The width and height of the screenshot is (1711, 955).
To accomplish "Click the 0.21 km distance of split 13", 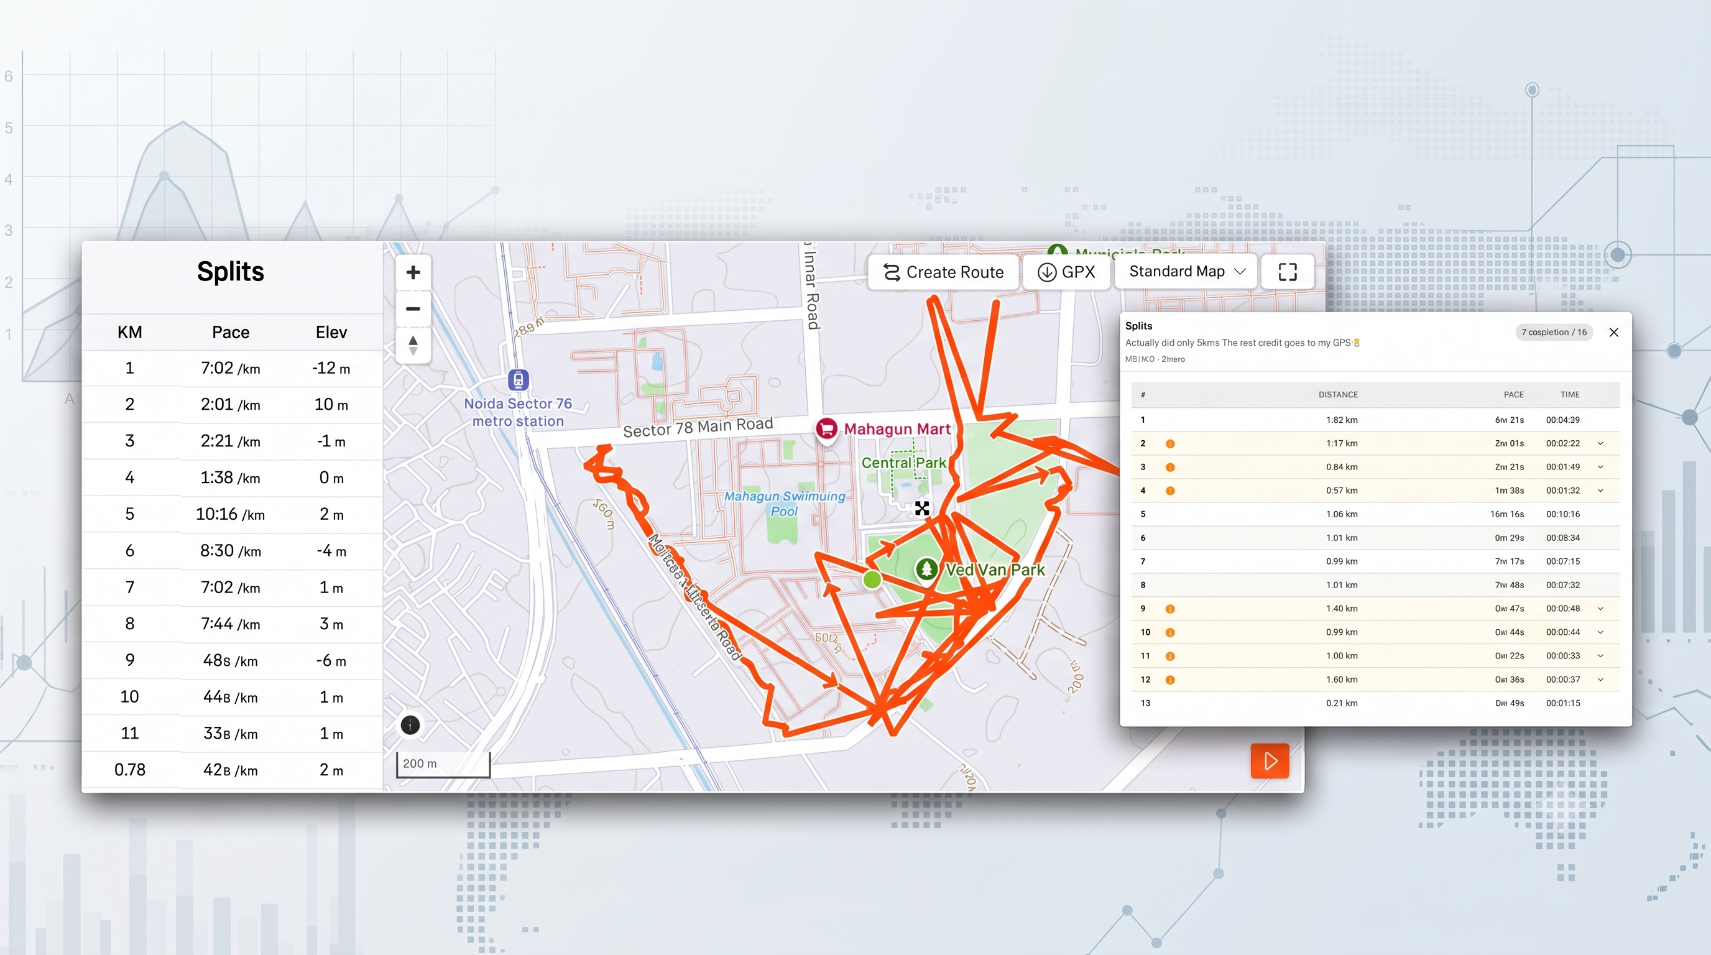I will [x=1342, y=703].
